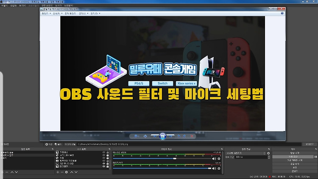
Task: Open the Photo Viewer Burn dropdown
Action: pos(84,14)
